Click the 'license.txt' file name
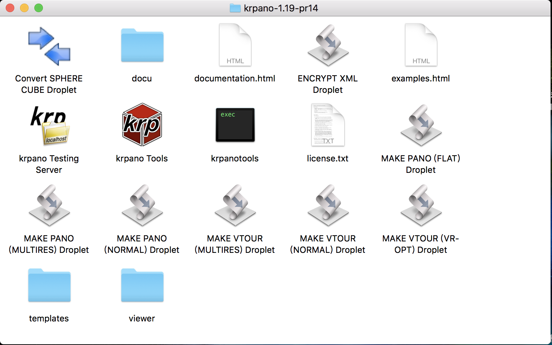The height and width of the screenshot is (345, 552). [x=328, y=159]
